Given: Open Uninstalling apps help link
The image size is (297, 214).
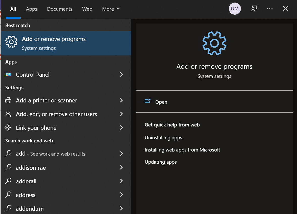Looking at the screenshot, I should pyautogui.click(x=163, y=138).
